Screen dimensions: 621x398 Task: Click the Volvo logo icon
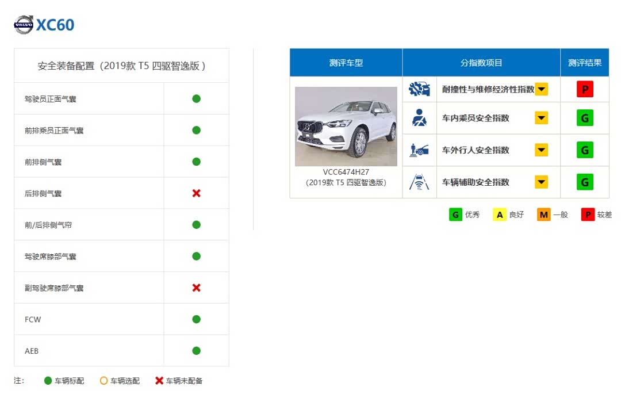24,25
